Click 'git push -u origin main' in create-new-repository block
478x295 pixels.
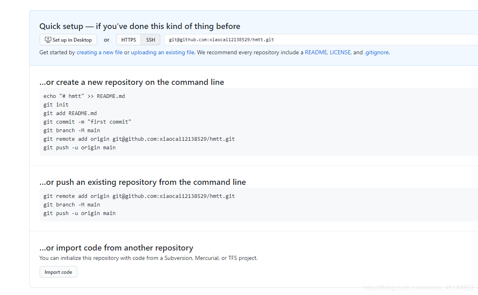79,147
